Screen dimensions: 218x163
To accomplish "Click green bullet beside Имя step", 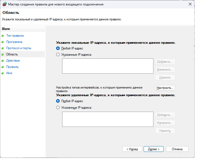I will tap(3, 73).
